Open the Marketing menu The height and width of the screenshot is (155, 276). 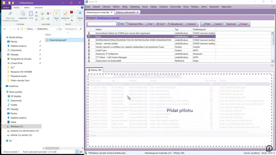click(x=135, y=7)
